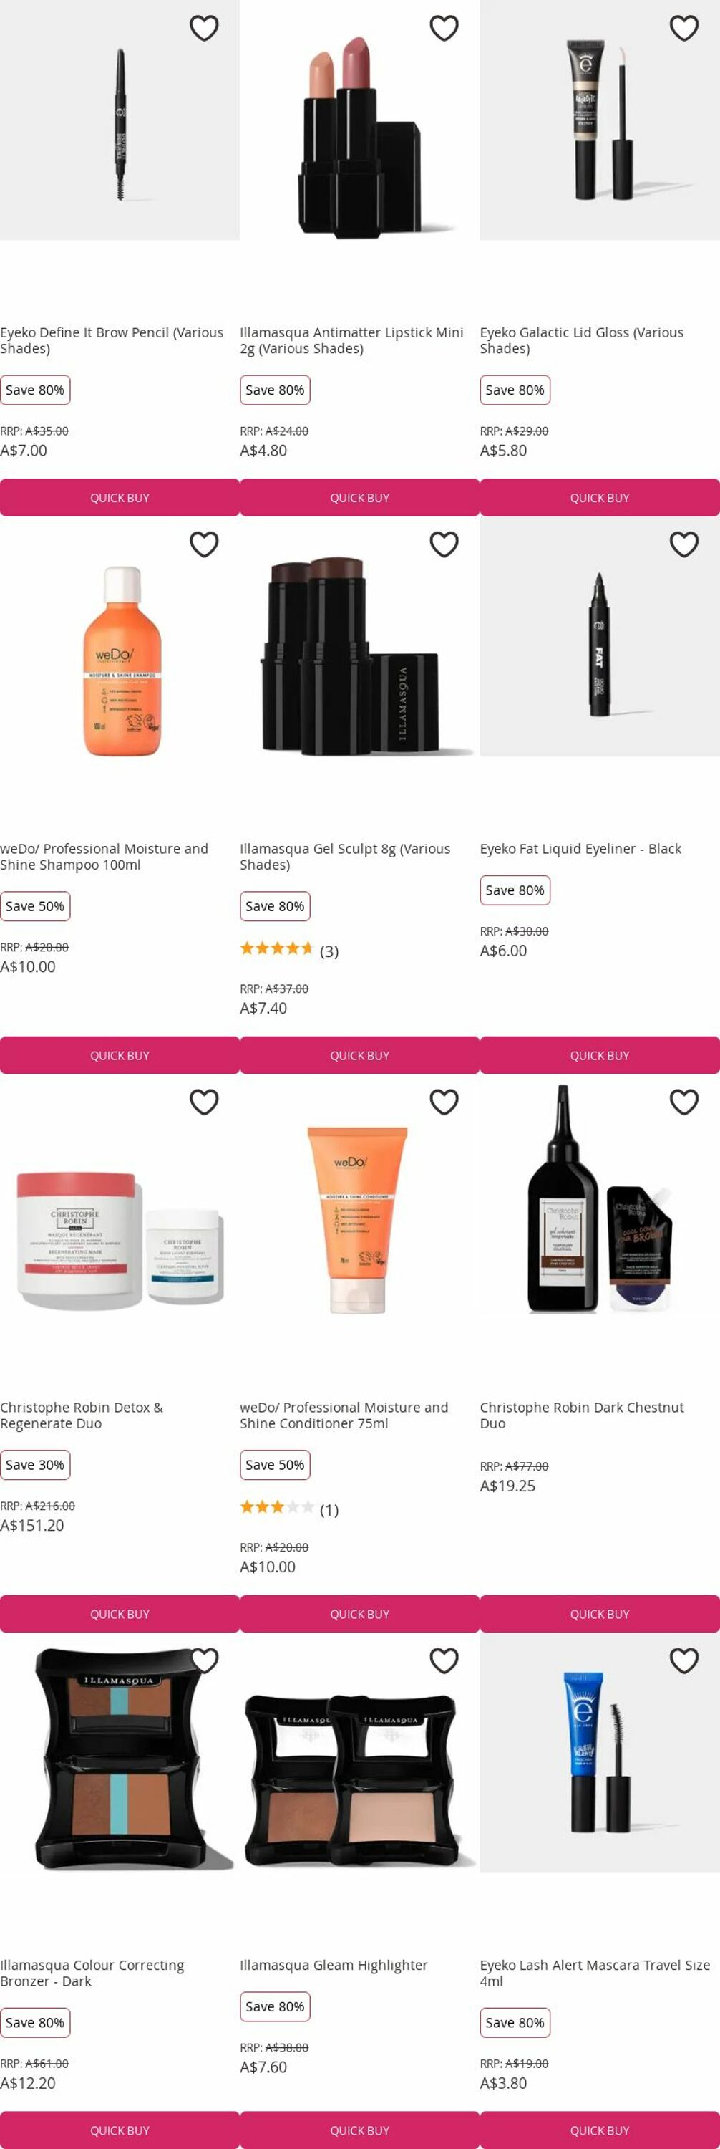
Task: Save Illamasqua Gel Sculpt with heart icon
Action: coord(444,544)
